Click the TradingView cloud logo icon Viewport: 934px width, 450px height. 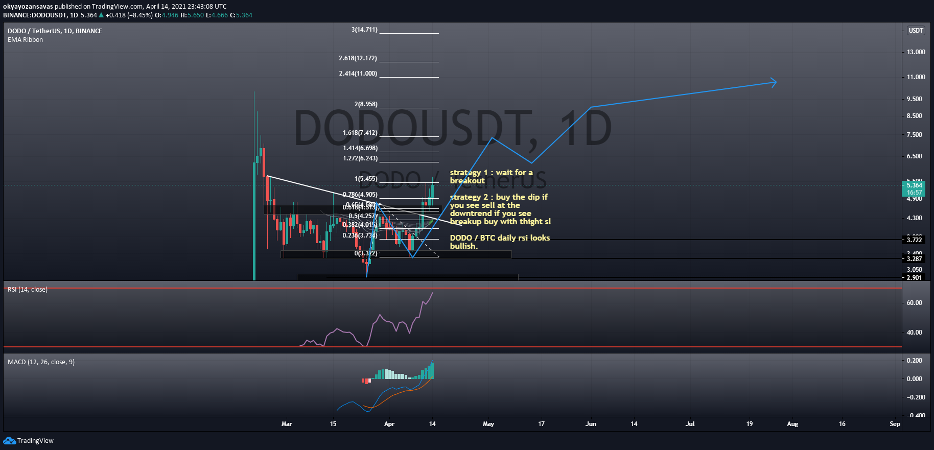(9, 440)
